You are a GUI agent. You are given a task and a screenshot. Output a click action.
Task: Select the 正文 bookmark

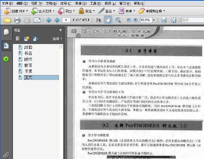pyautogui.click(x=41, y=77)
